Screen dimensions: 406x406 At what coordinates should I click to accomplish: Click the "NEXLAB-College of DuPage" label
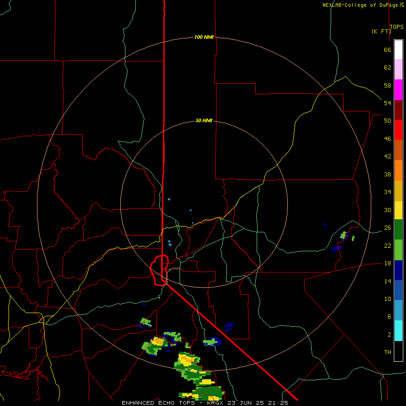[x=361, y=5]
